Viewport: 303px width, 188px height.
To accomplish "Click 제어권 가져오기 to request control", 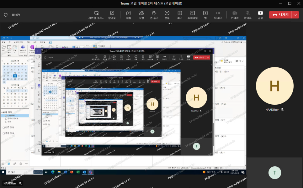I will point(96,15).
